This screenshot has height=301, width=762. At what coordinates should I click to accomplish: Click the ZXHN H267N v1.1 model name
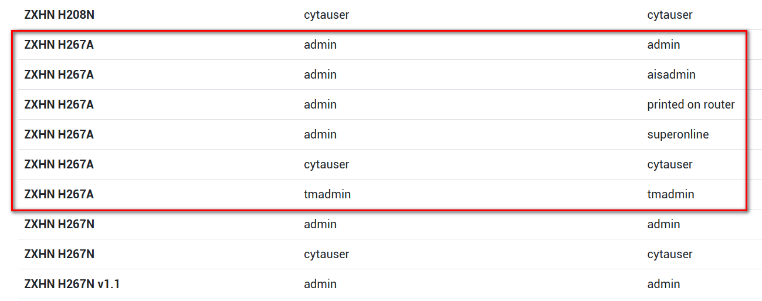coord(72,284)
